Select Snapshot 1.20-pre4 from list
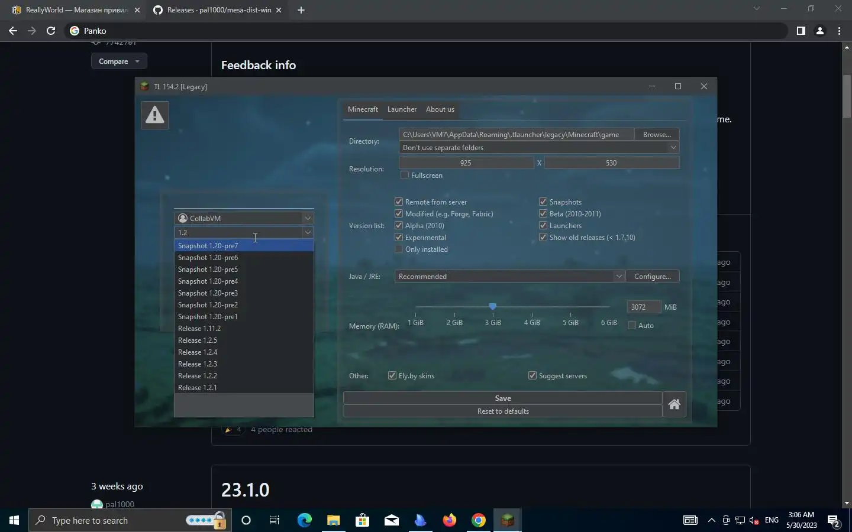This screenshot has height=532, width=852. tap(244, 281)
